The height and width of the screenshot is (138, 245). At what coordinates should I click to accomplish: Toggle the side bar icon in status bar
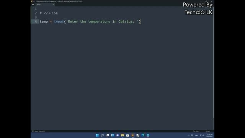click(x=33, y=131)
